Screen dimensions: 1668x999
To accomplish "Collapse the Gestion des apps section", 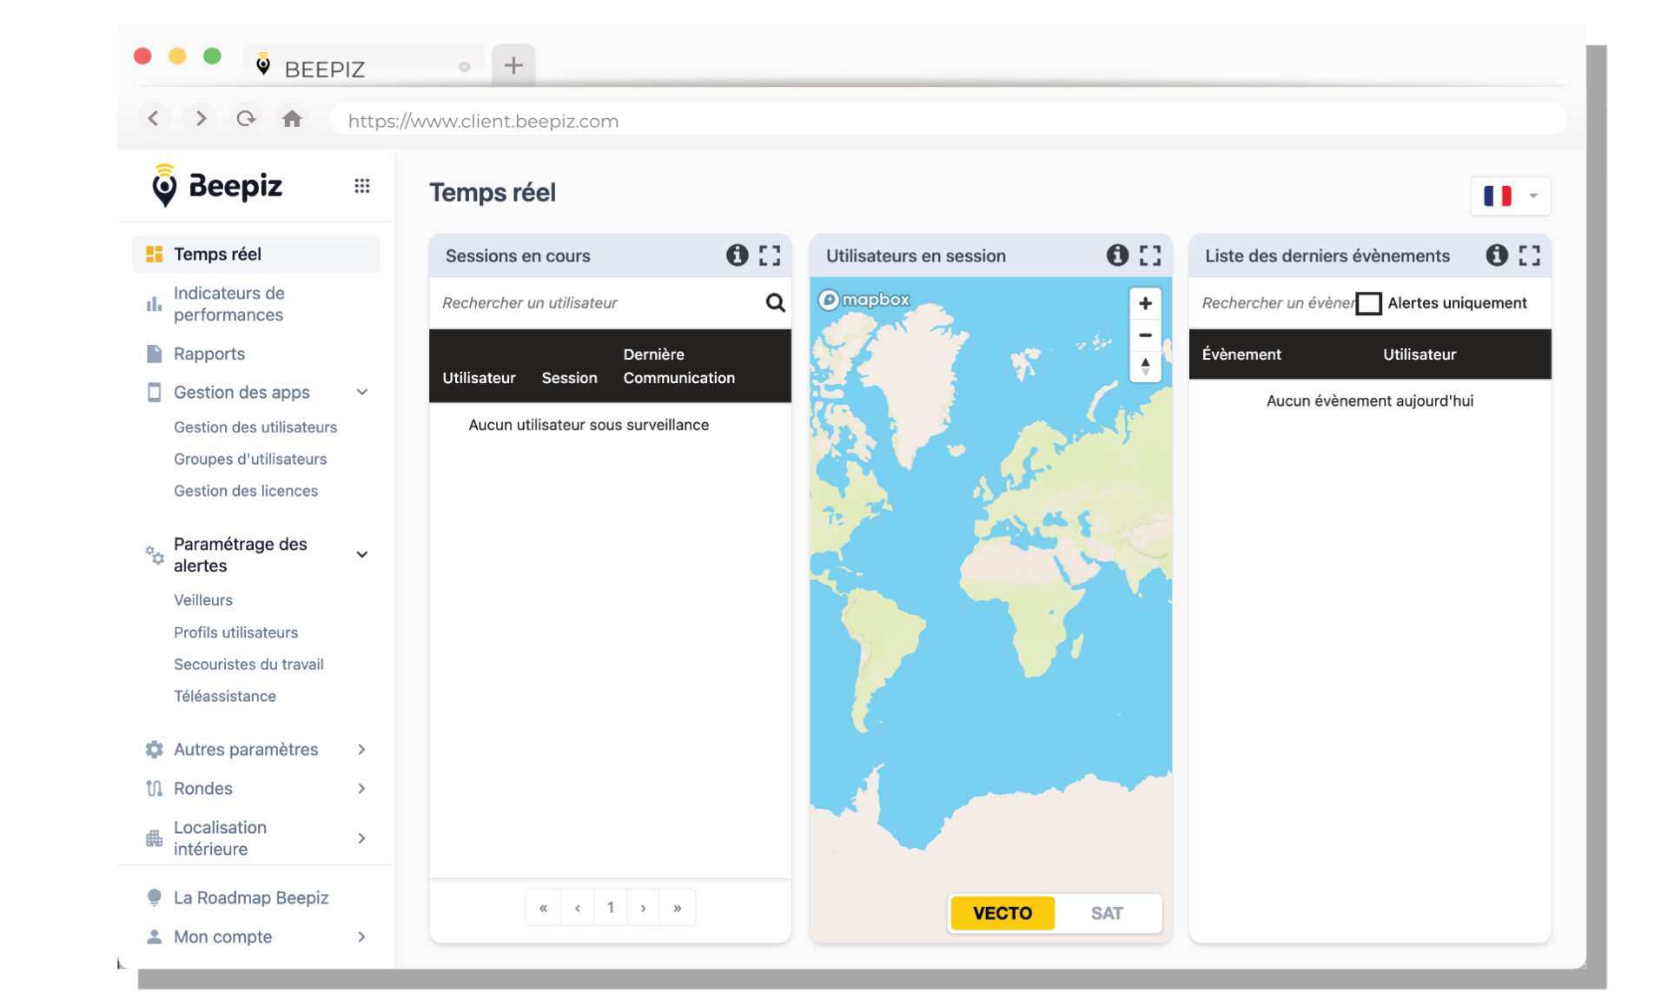I will (x=362, y=393).
